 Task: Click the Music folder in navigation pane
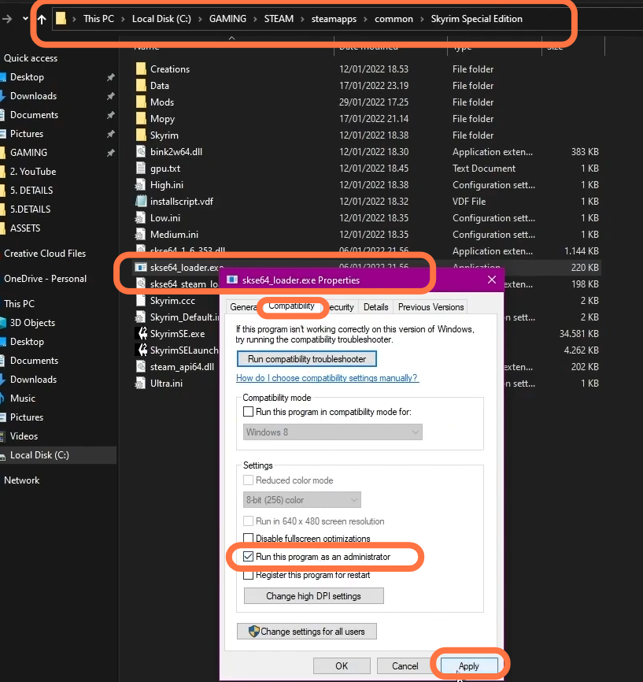click(x=23, y=398)
